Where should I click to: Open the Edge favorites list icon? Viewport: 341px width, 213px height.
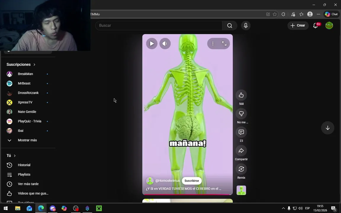pos(301,14)
